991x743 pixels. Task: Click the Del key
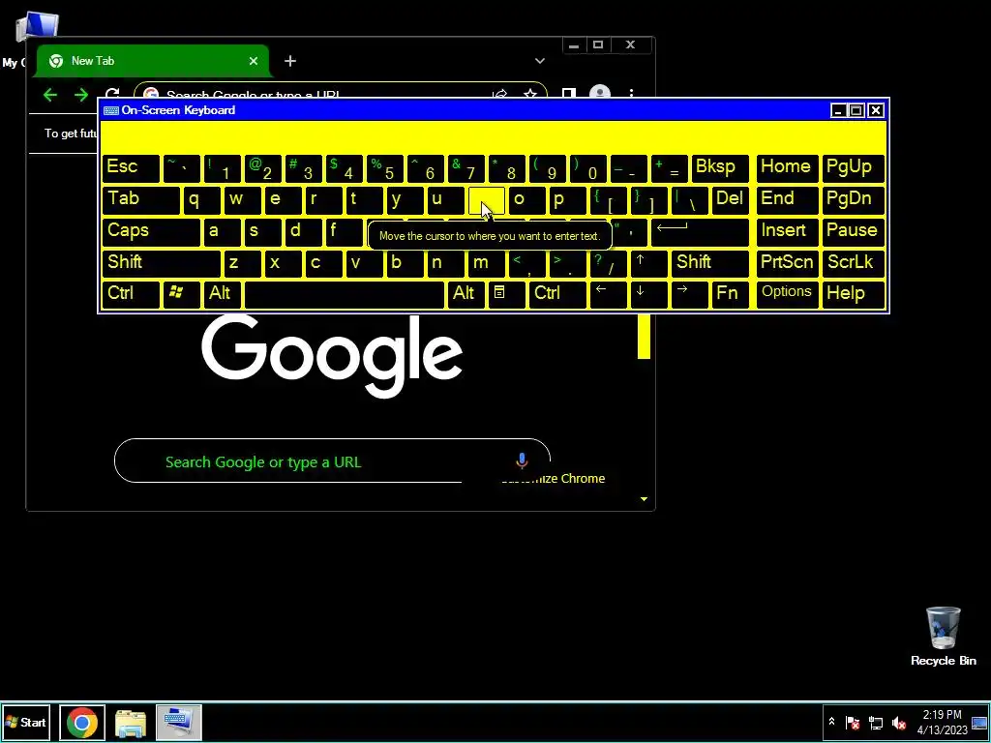coord(731,199)
